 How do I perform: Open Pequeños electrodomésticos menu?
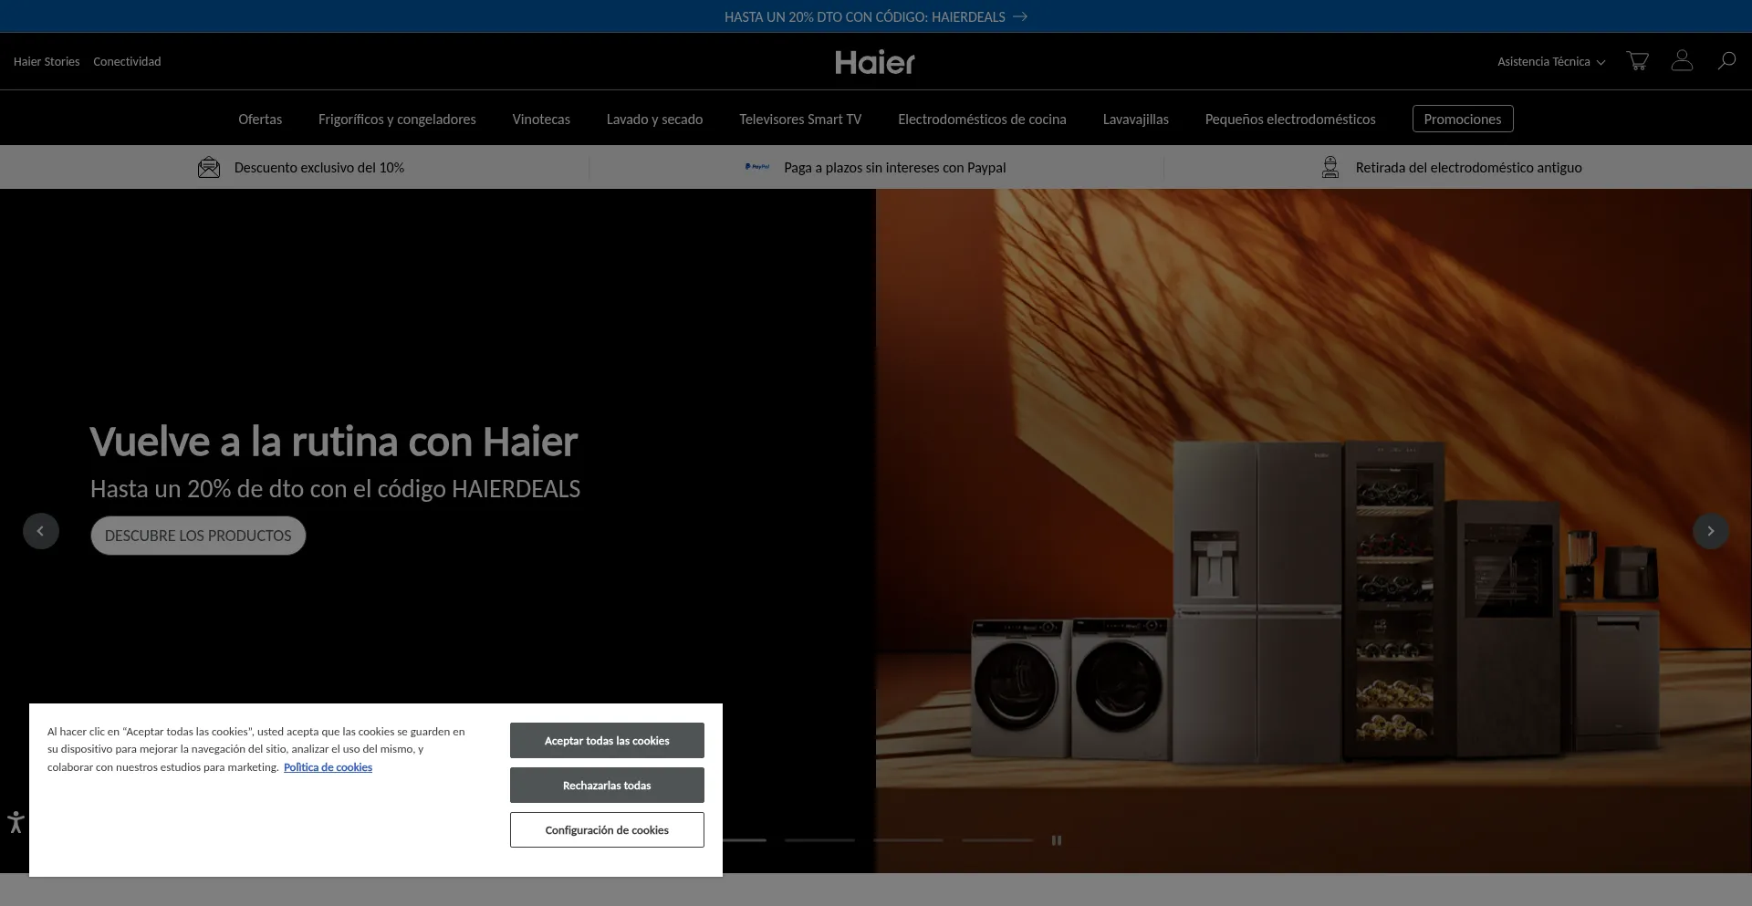(1290, 120)
